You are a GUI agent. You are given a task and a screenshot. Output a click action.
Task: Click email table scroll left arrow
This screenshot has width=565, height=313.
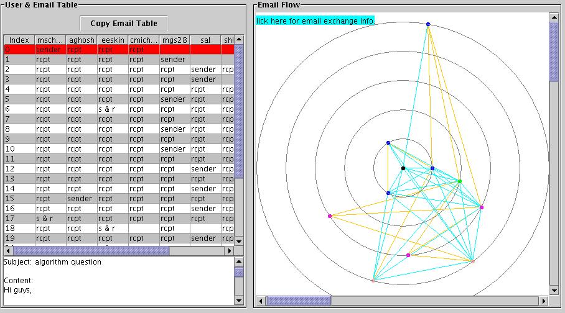(x=8, y=251)
